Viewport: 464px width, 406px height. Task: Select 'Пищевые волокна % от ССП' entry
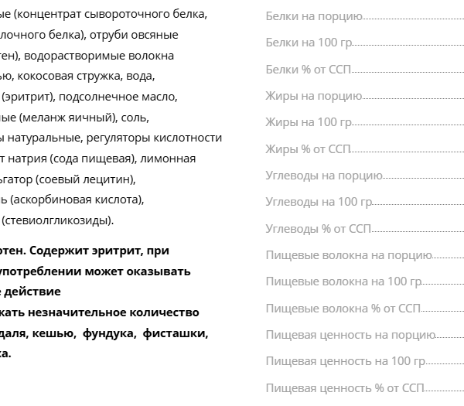[x=365, y=309]
